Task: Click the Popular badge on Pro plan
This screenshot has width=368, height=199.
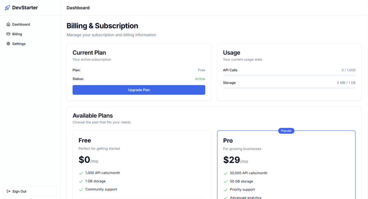Action: [x=286, y=131]
